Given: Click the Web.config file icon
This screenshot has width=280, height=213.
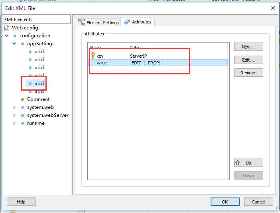Looking at the screenshot, I should pyautogui.click(x=7, y=28).
